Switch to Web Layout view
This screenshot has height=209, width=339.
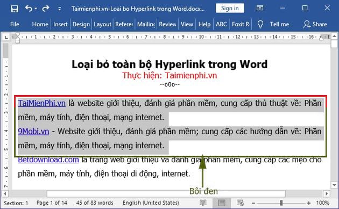click(x=240, y=203)
